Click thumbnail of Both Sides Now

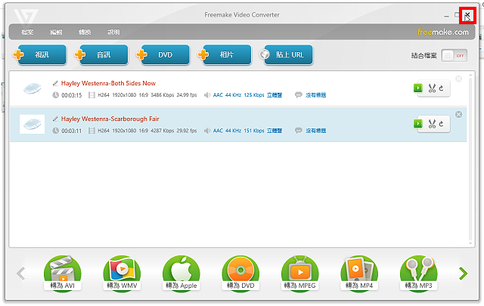(x=32, y=89)
